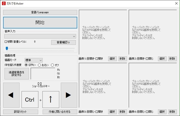Click the 音量確認 volume check button
This screenshot has height=116, width=180.
[63, 42]
